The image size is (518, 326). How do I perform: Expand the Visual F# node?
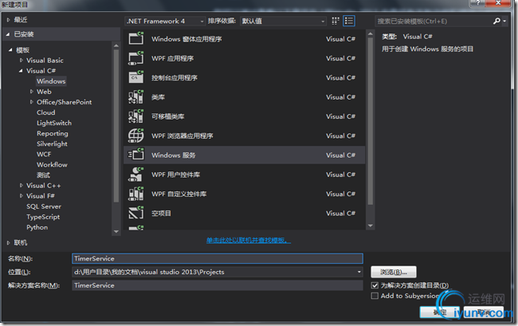click(x=22, y=196)
